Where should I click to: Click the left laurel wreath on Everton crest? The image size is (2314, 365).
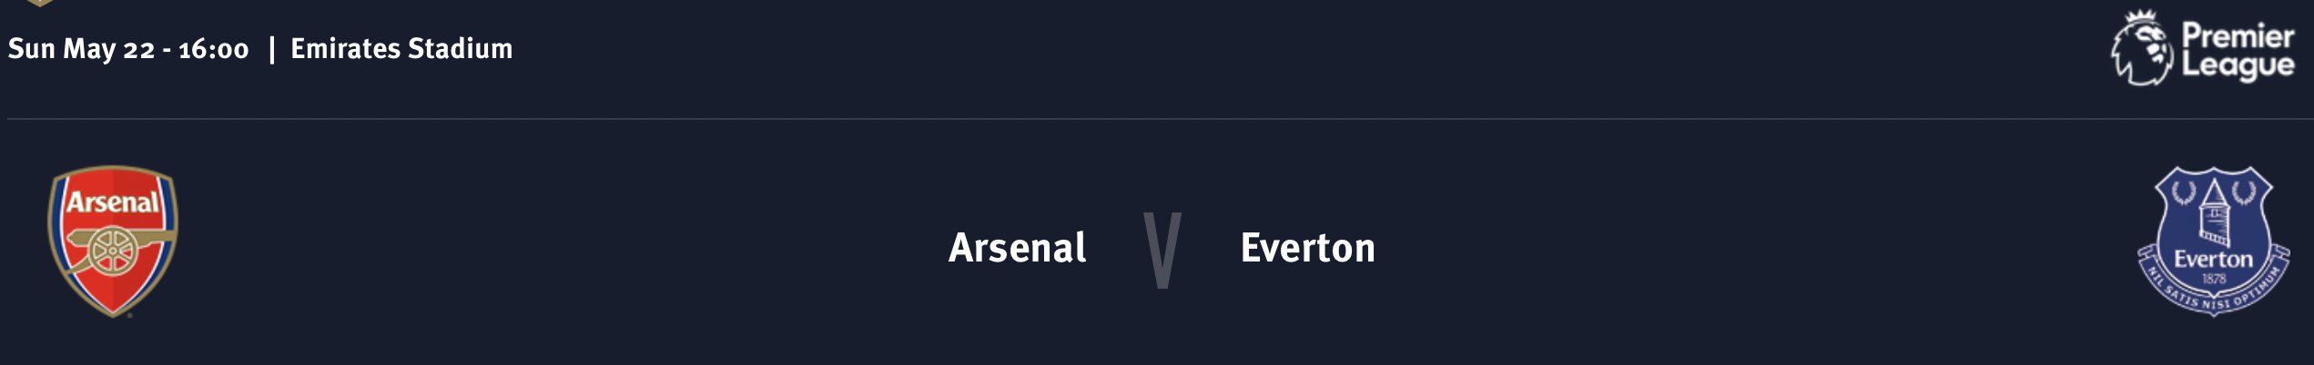(x=2184, y=193)
